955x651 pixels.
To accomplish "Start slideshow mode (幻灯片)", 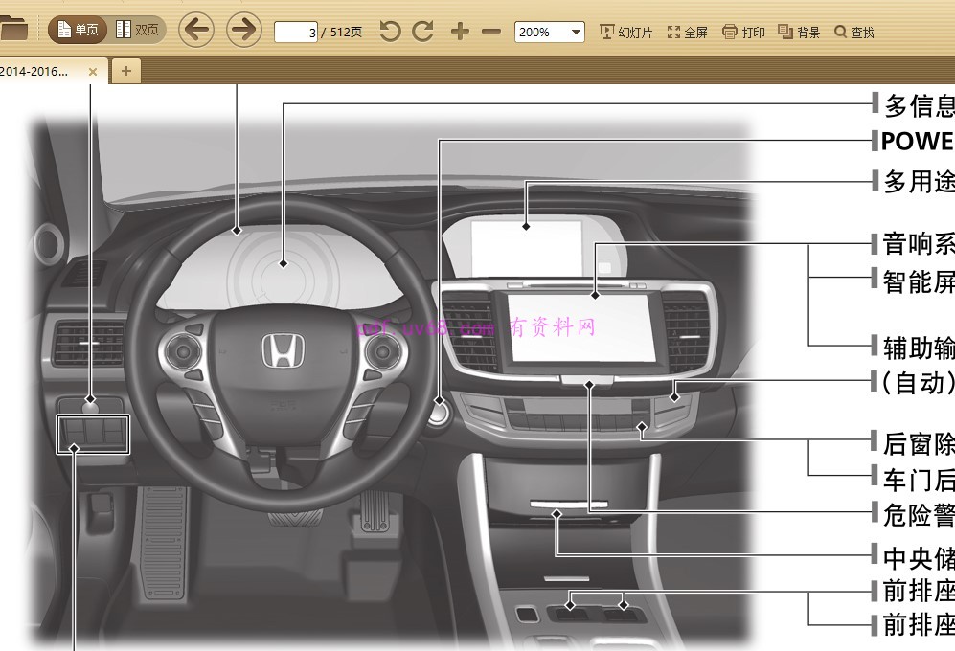I will (x=625, y=32).
